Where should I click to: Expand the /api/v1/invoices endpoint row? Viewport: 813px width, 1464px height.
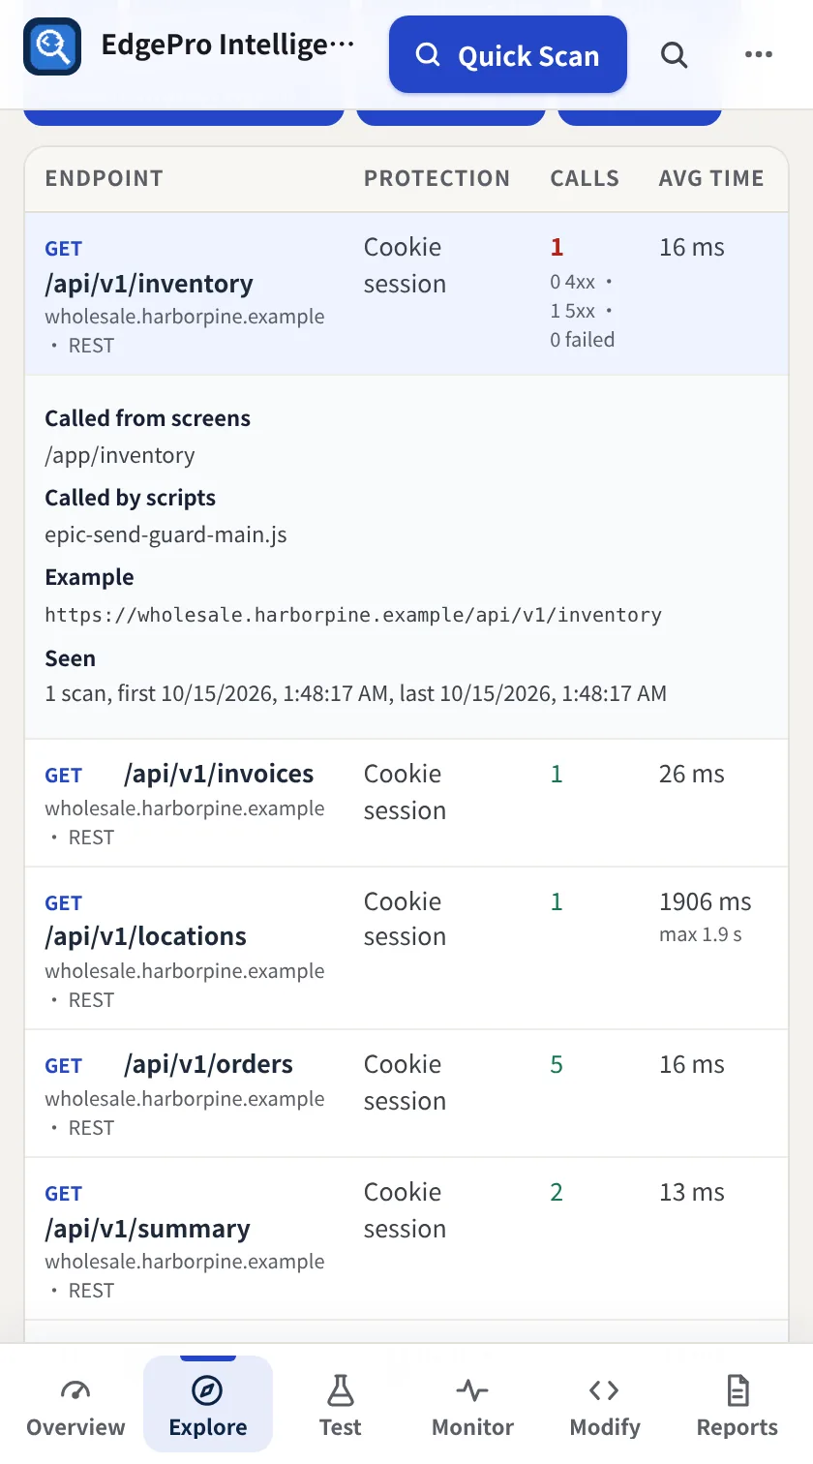pos(406,803)
